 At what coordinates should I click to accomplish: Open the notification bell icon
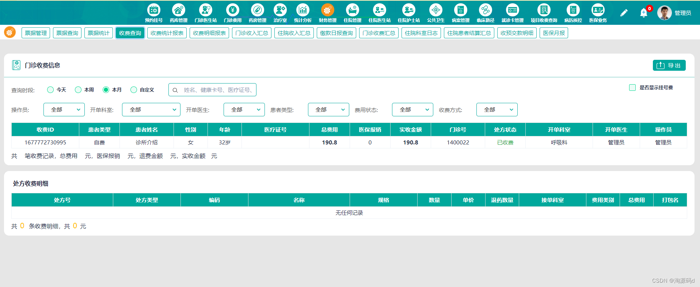(644, 13)
